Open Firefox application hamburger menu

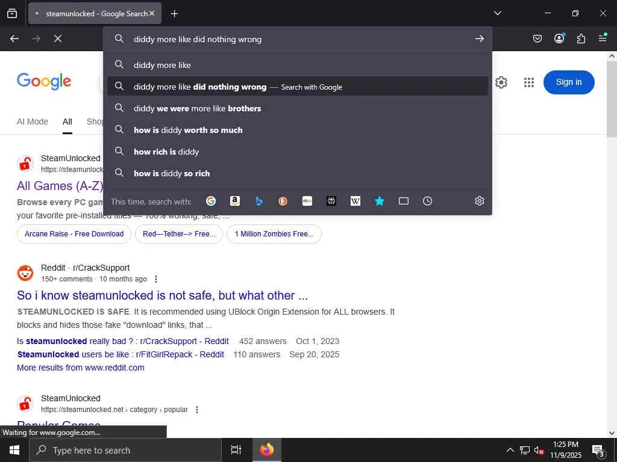click(603, 38)
